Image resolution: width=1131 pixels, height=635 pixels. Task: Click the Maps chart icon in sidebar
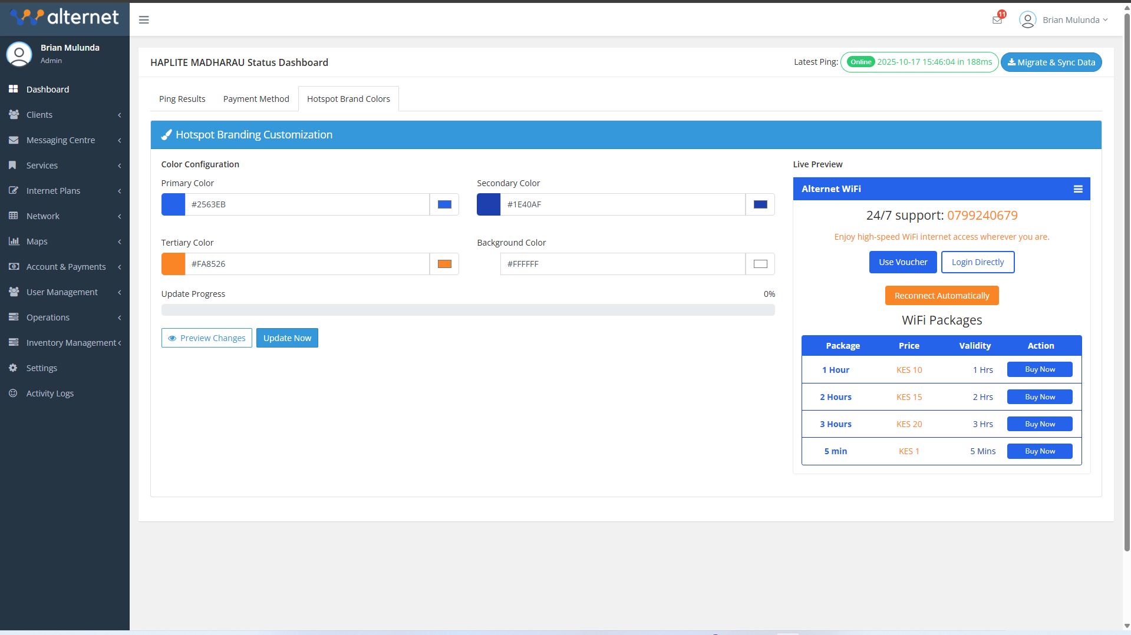coord(13,241)
